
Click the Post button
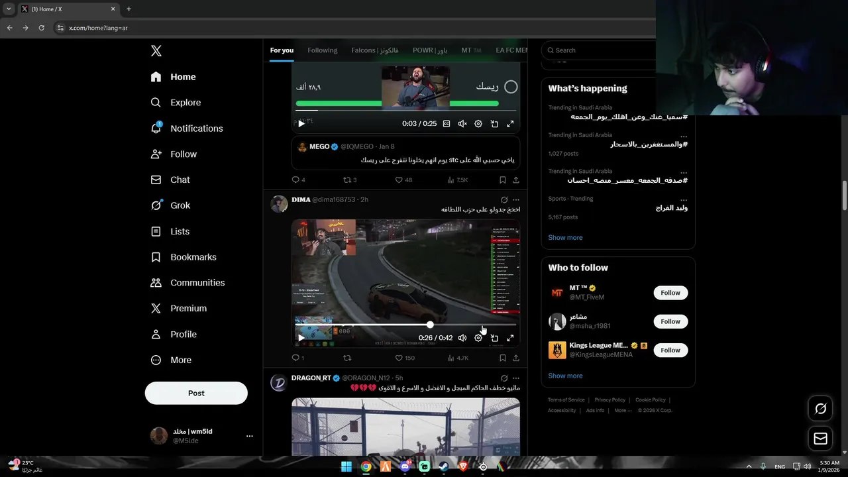click(196, 393)
